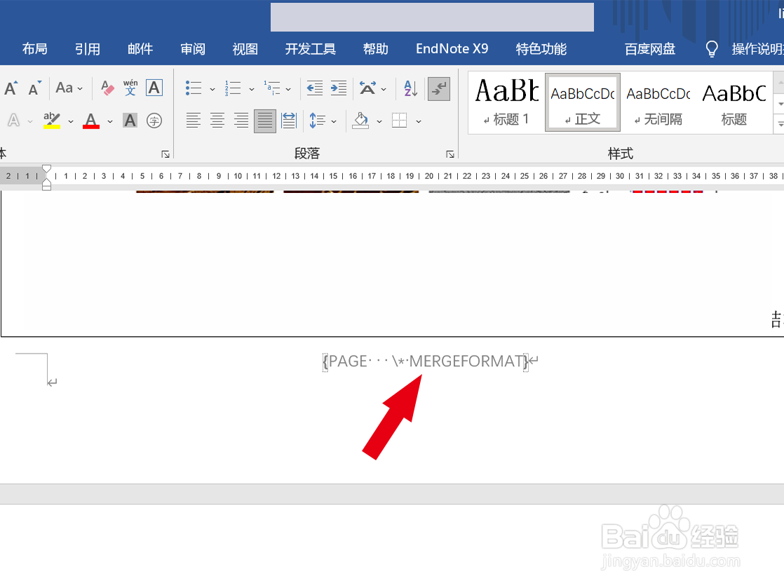
Task: Expand bullet list style dropdown
Action: coord(212,89)
